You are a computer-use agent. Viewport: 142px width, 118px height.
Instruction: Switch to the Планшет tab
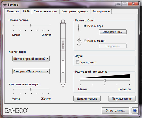point(13,11)
